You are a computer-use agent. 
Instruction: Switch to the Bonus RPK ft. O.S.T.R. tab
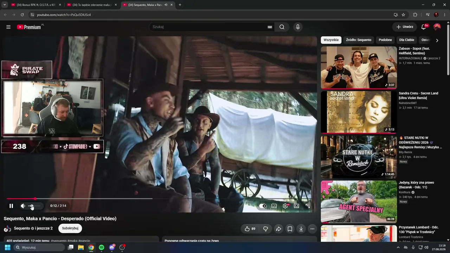coord(36,5)
